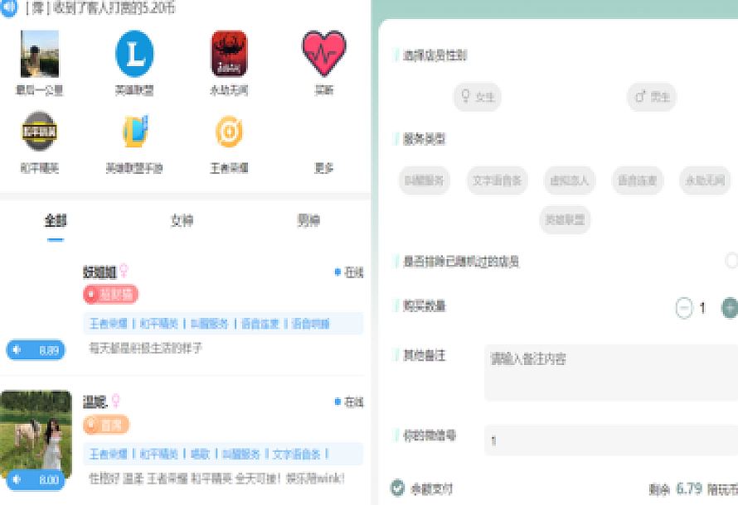Viewport: 738px width, 505px height.
Task: Open the 英雄联盟手游 icon
Action: [x=134, y=132]
